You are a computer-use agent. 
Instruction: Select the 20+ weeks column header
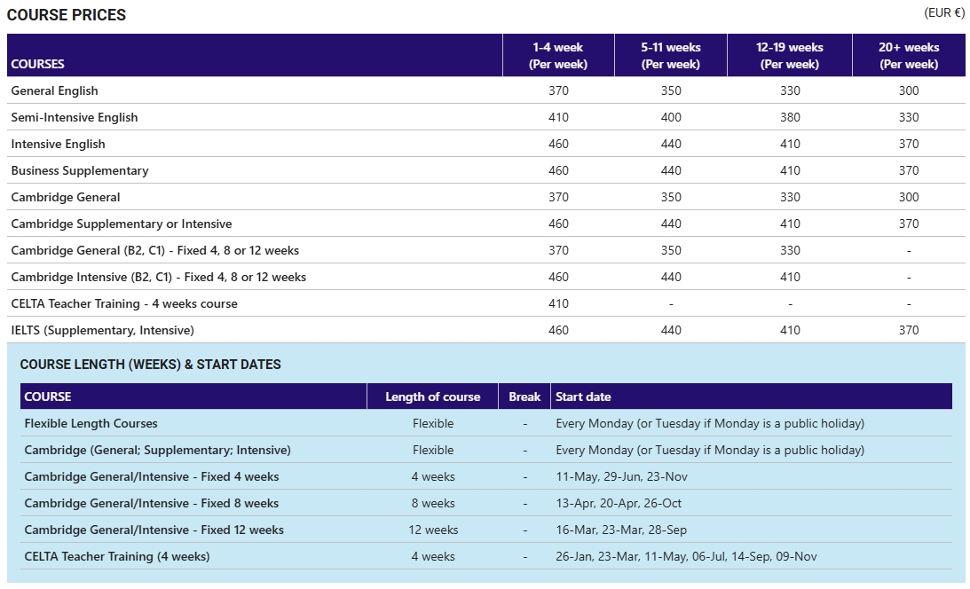click(x=908, y=55)
